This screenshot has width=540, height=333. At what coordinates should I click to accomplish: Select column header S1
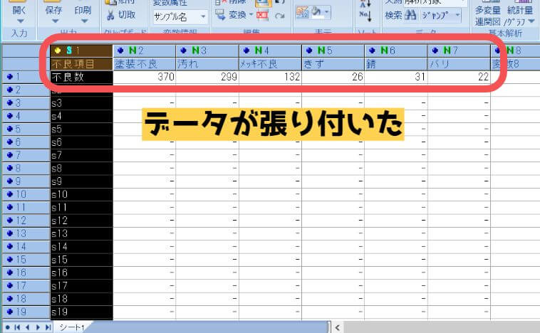[81, 51]
